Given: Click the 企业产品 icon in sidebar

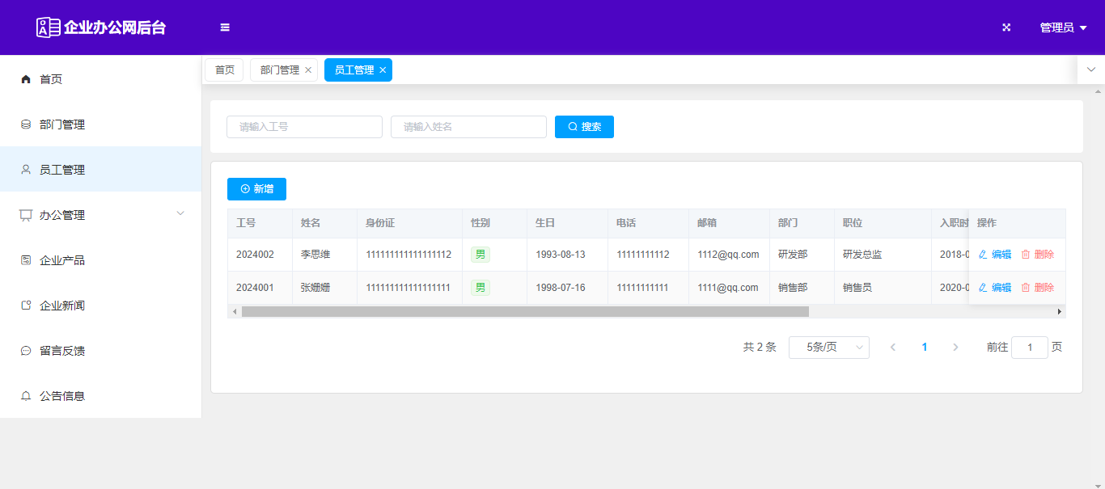Looking at the screenshot, I should pyautogui.click(x=26, y=260).
